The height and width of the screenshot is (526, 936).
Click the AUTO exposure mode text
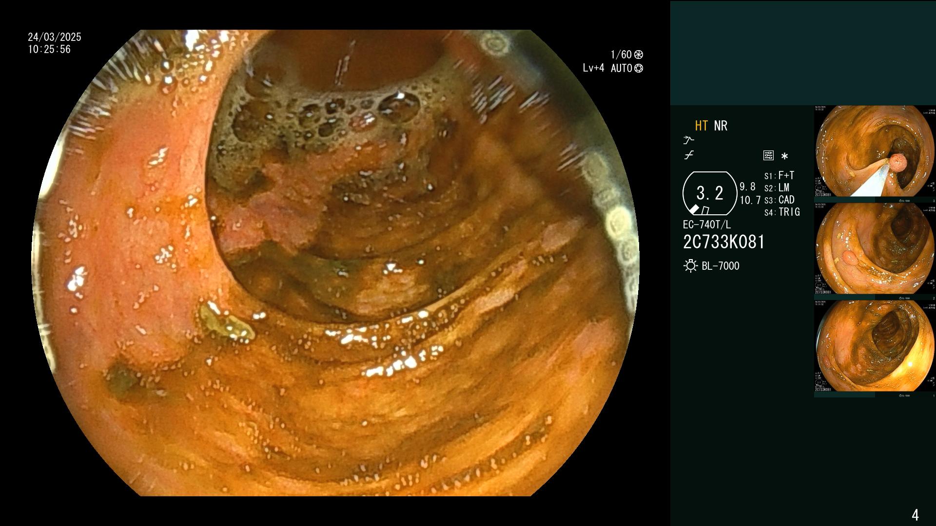tap(622, 68)
